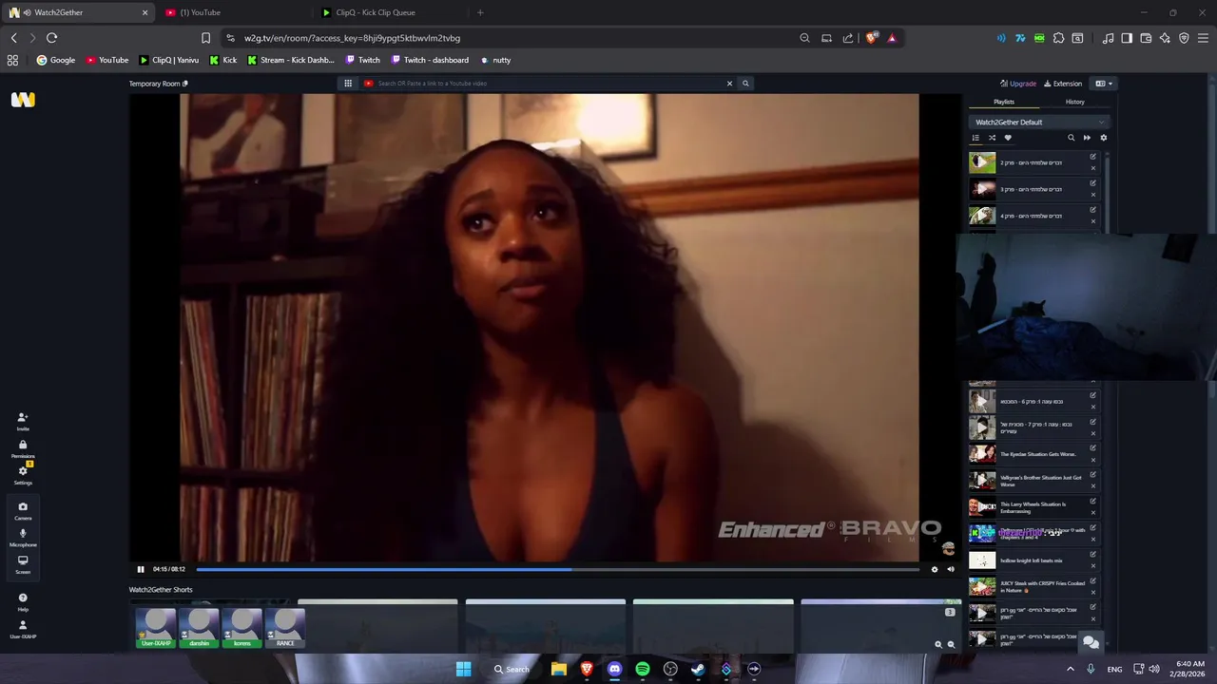The image size is (1217, 684).
Task: Switch to the History tab
Action: (1075, 102)
